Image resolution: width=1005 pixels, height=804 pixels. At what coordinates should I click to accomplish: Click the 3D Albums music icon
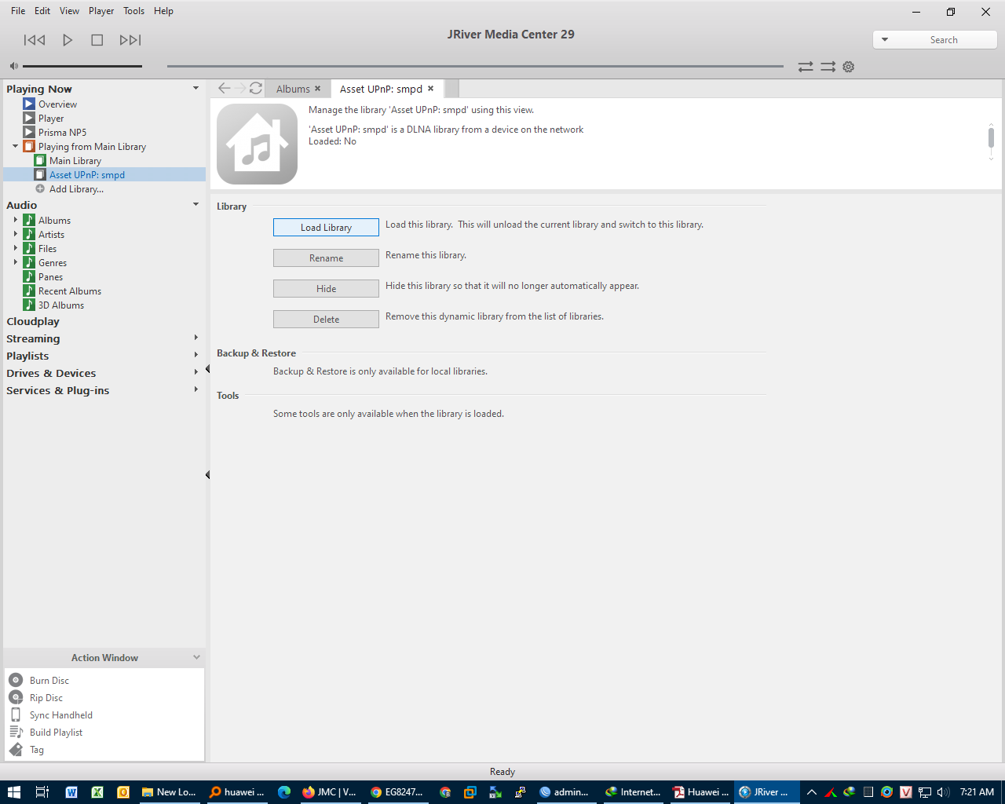click(29, 305)
